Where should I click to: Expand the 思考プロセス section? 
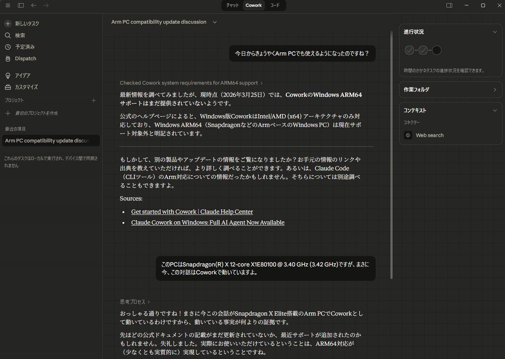[135, 302]
